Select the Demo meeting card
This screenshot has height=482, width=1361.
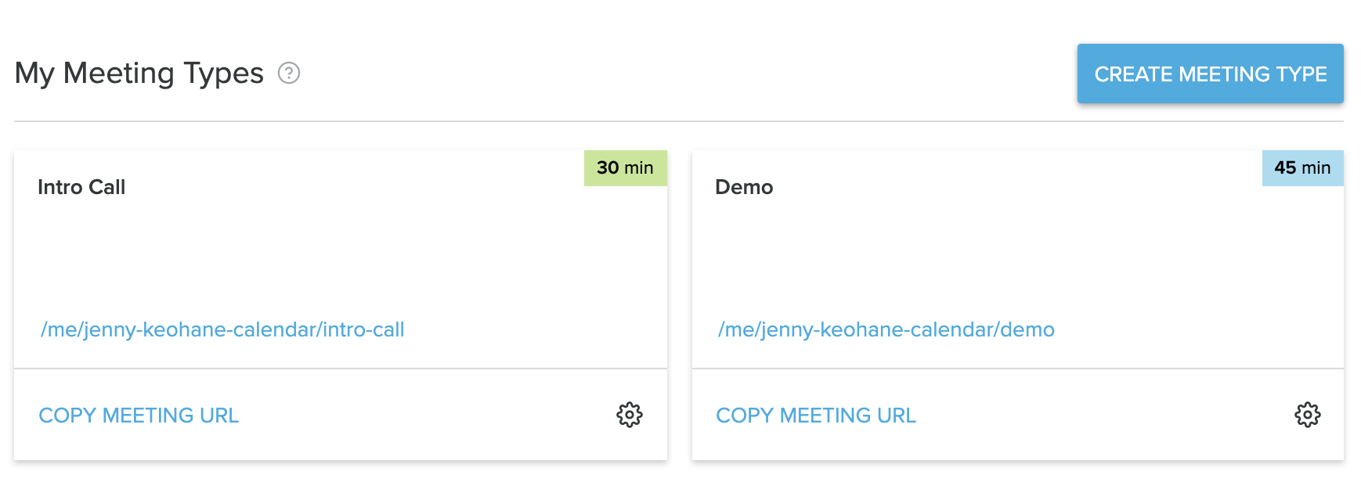point(1018,258)
